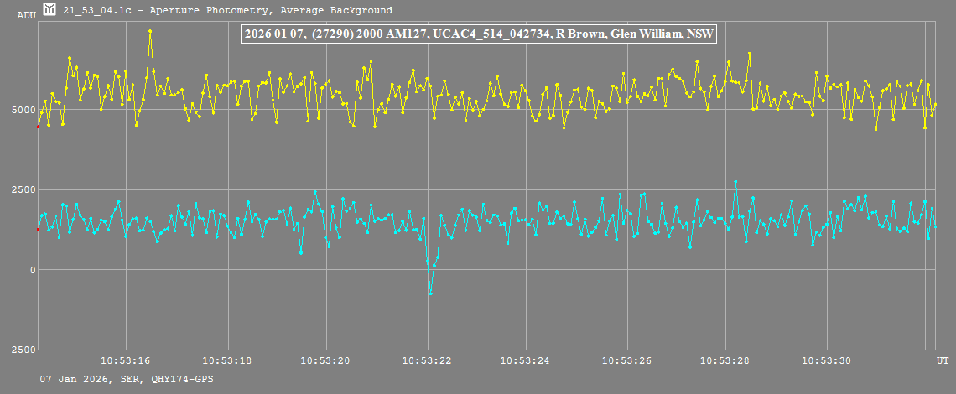Click the 2500 tick label on the Y axis

[x=22, y=189]
